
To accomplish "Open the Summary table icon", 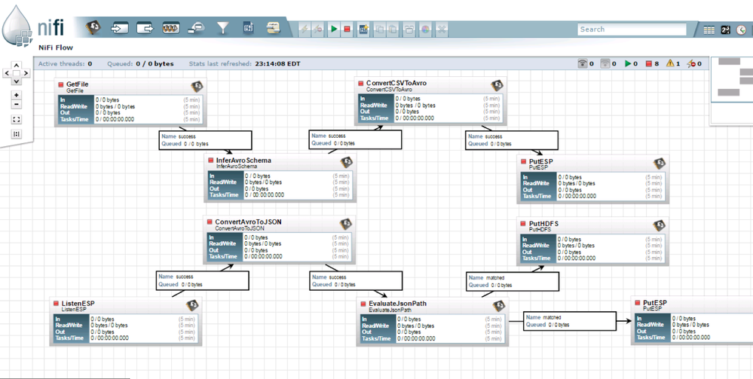I will pos(709,30).
